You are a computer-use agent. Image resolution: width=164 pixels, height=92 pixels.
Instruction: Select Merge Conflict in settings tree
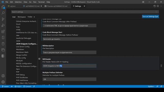coord(22,55)
